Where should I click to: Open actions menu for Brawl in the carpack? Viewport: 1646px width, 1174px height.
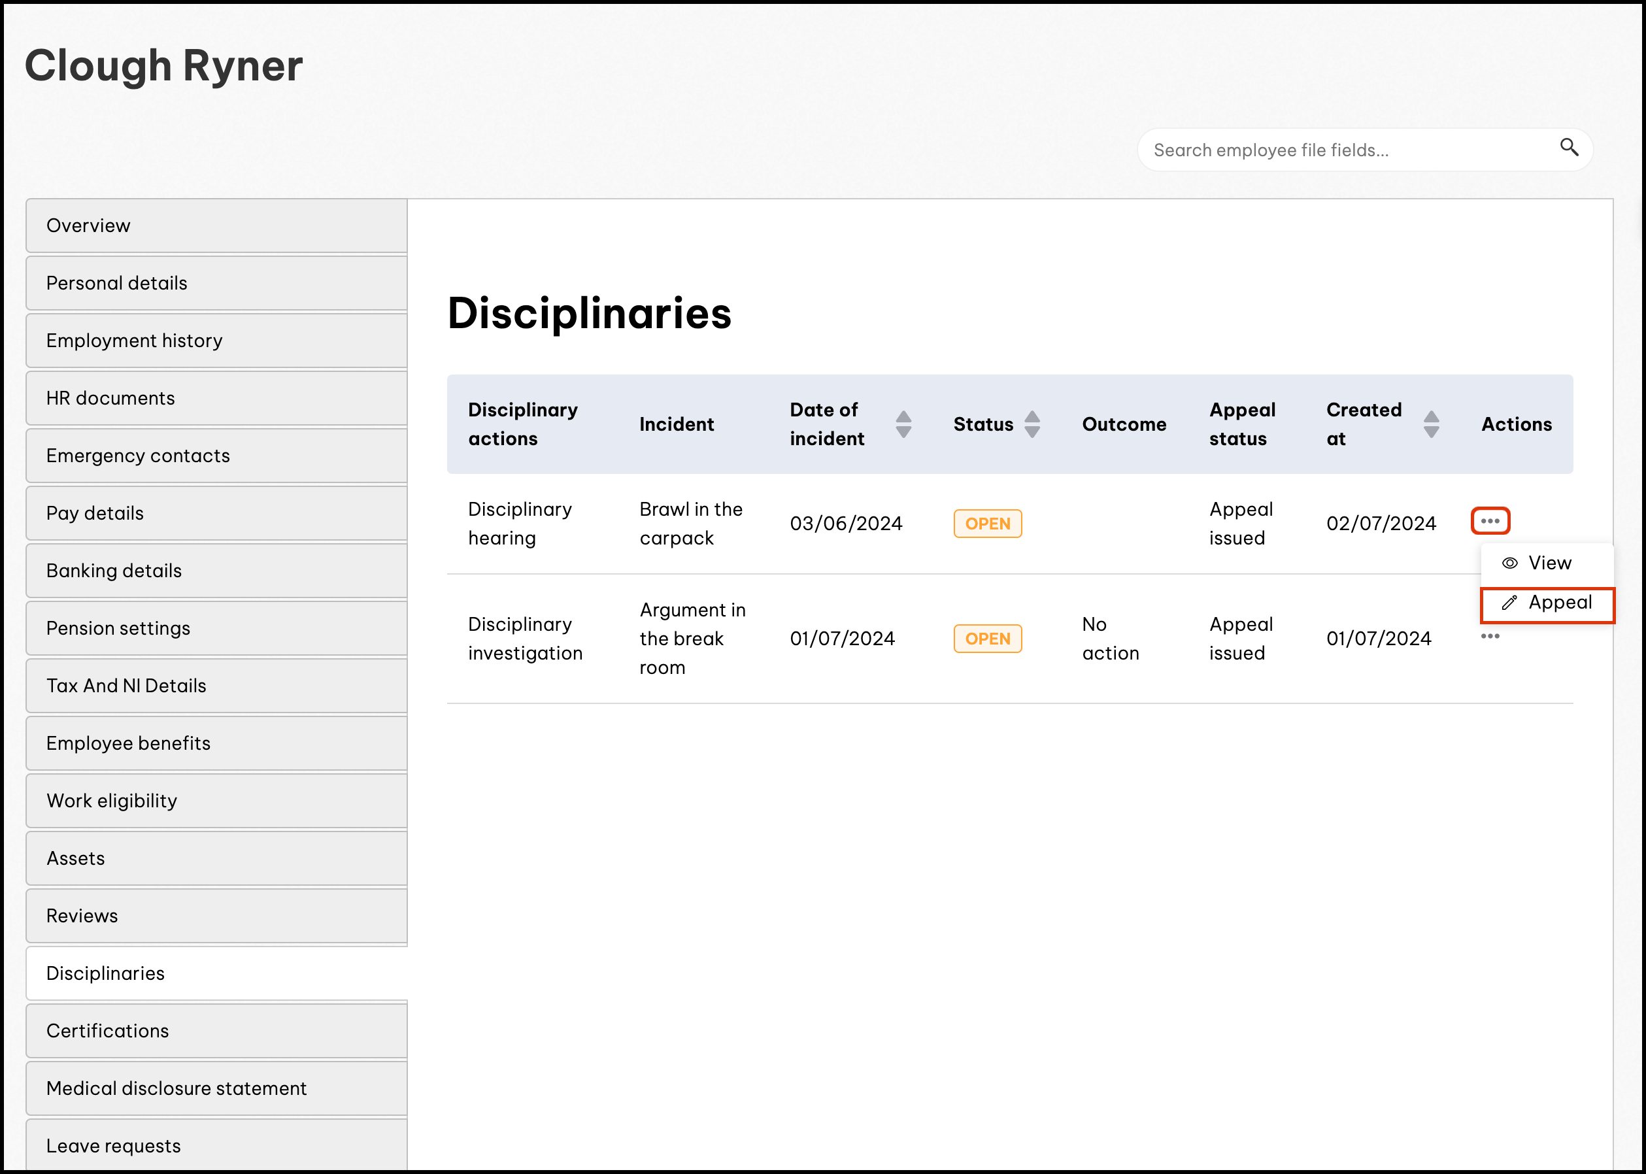click(1489, 521)
